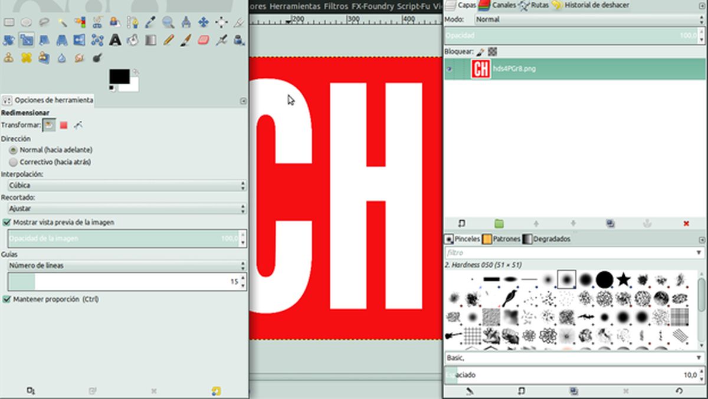Pick the Eraser tool
This screenshot has height=399, width=708.
pyautogui.click(x=203, y=39)
